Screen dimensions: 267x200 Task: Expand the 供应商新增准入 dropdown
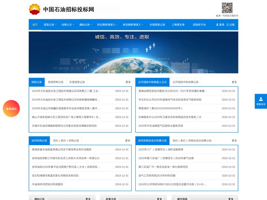point(108,25)
